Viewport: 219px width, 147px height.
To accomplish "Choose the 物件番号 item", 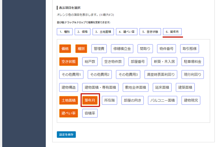I will 167,49.
